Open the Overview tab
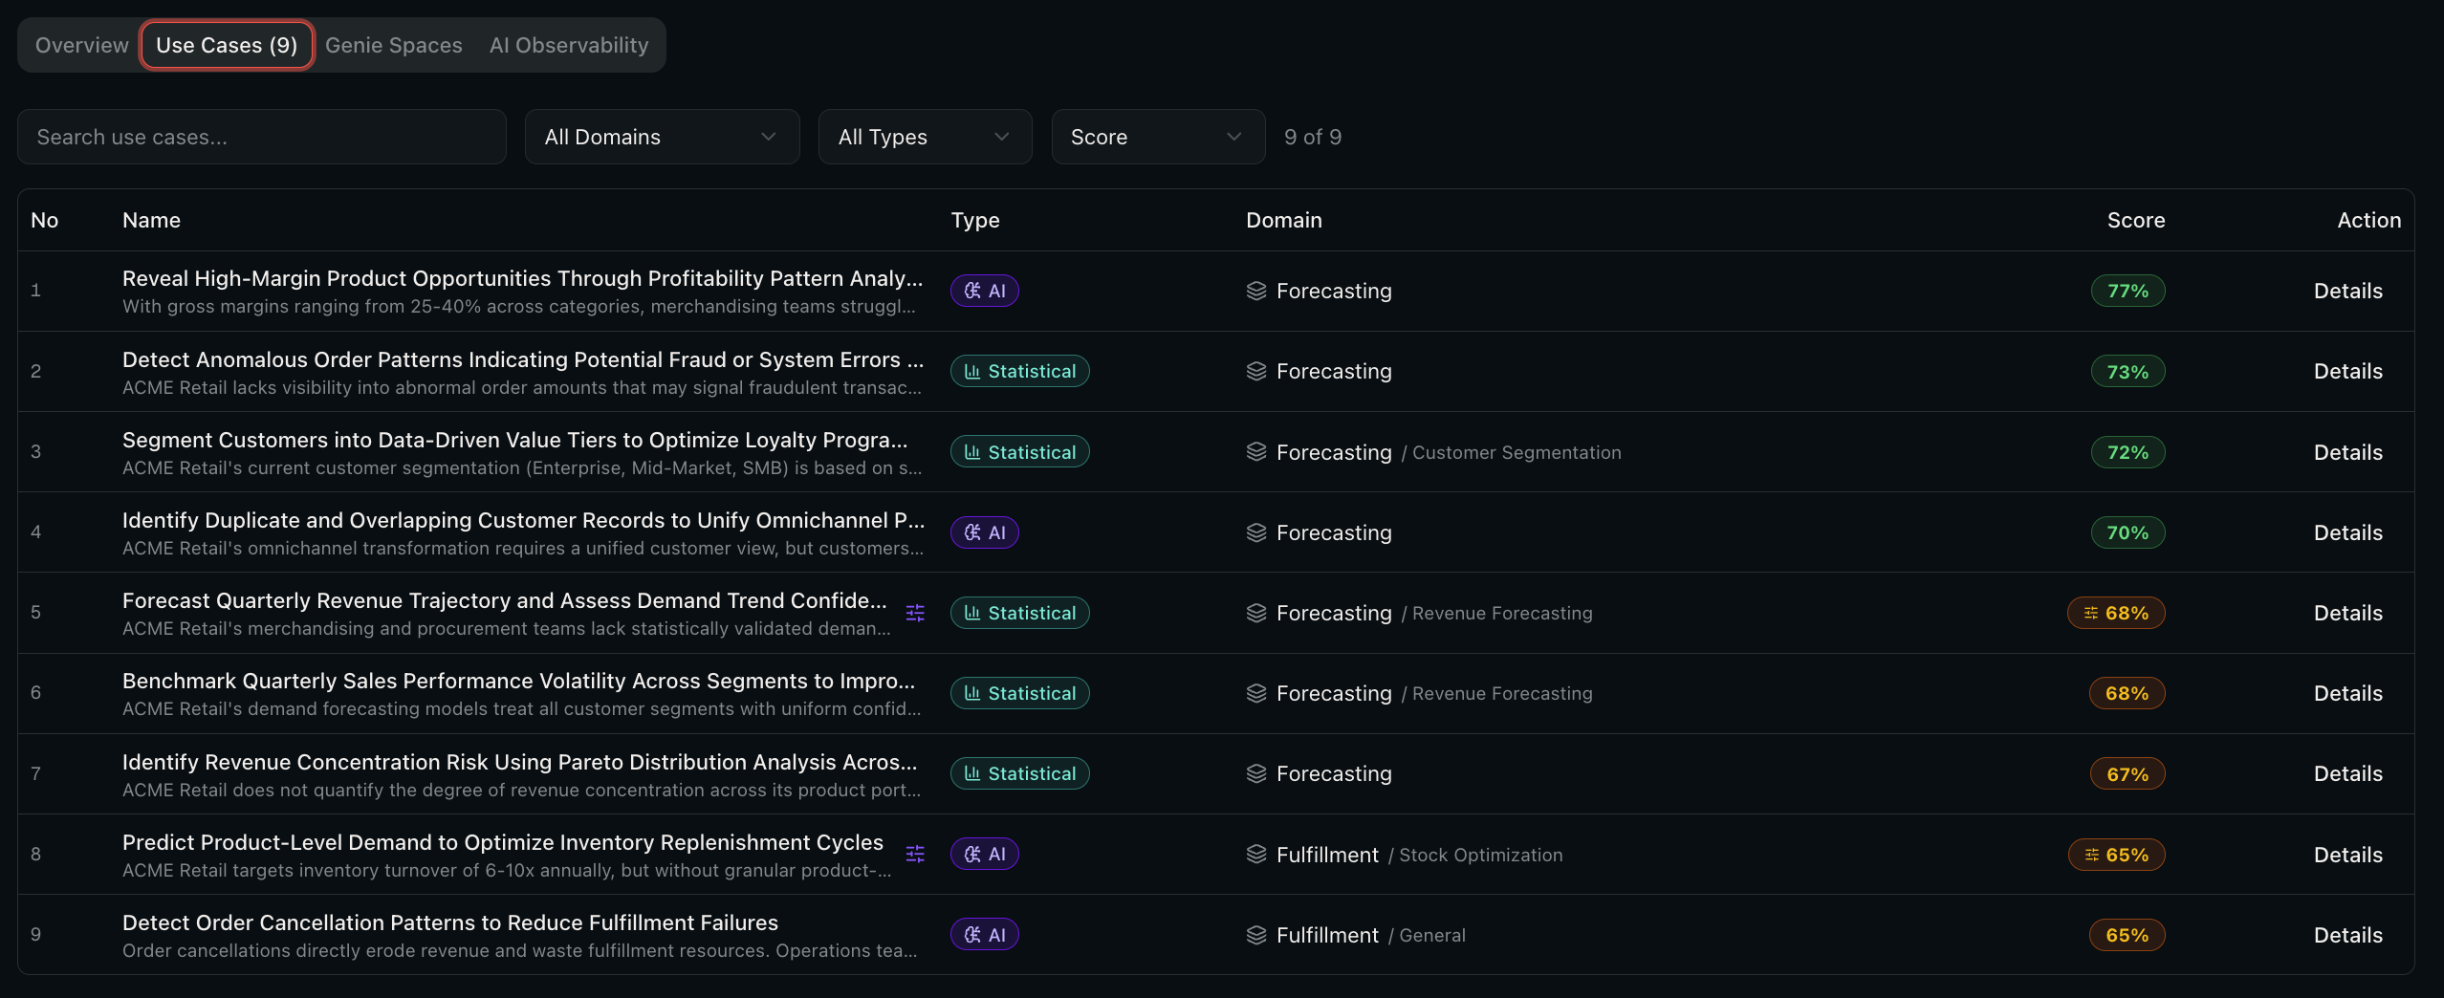Viewport: 2444px width, 998px height. coord(82,45)
